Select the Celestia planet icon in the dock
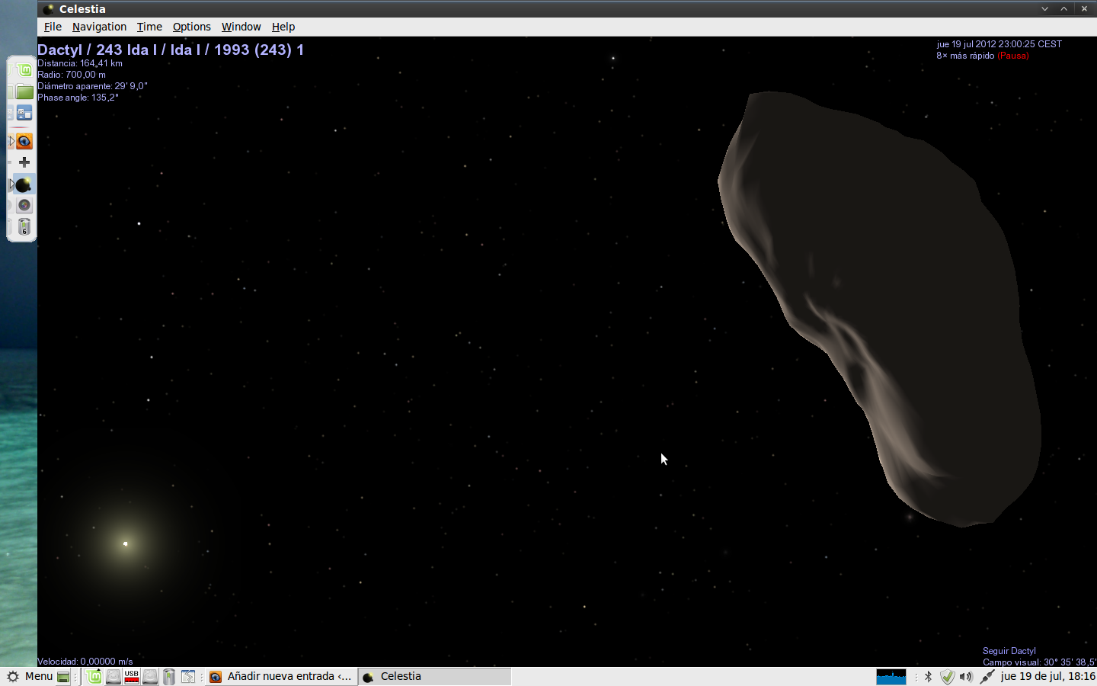The height and width of the screenshot is (686, 1097). tap(24, 185)
